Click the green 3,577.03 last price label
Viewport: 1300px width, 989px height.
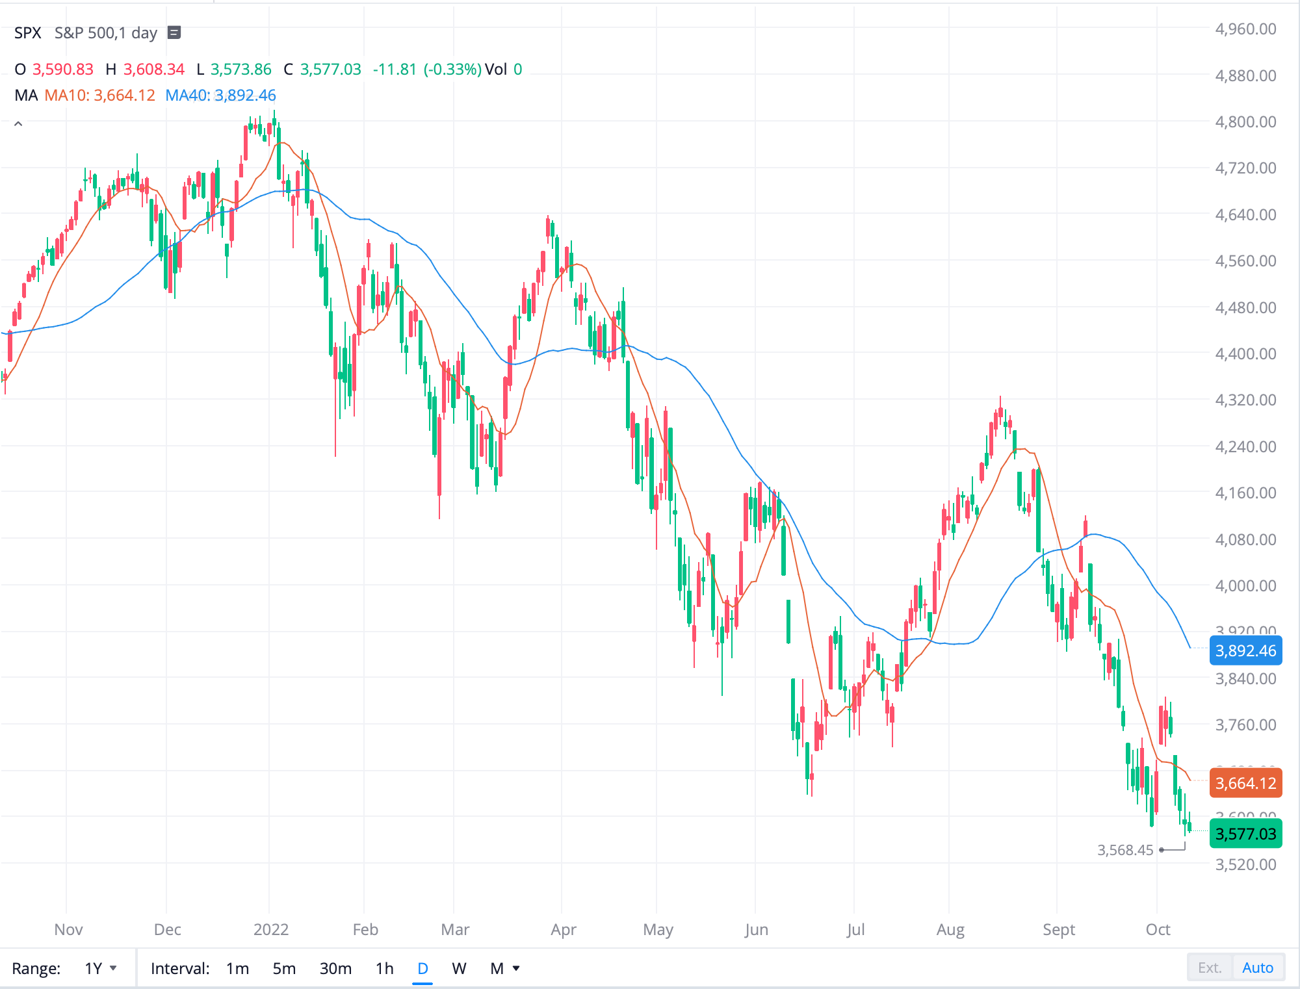point(1245,834)
